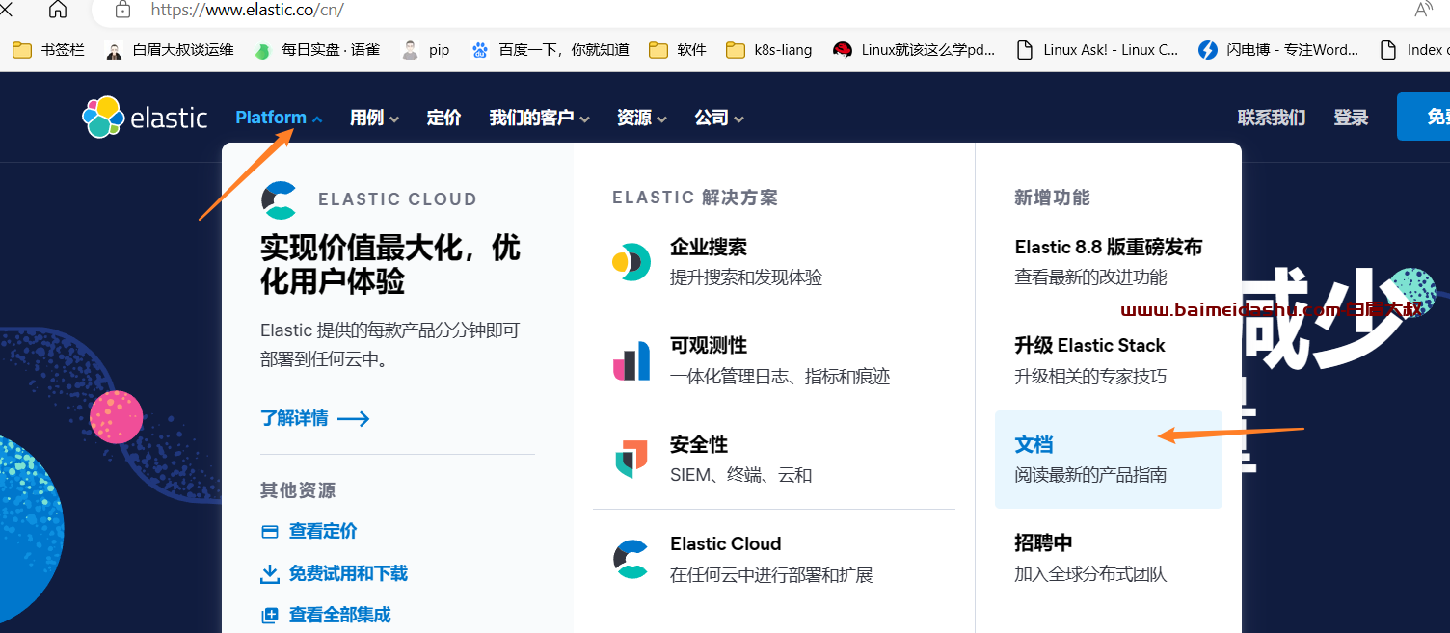Click the 实现价值最大化 heading text

coord(390,264)
